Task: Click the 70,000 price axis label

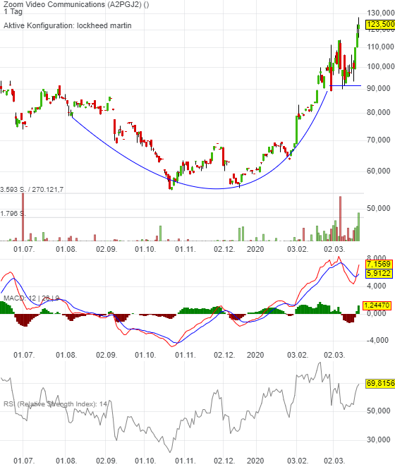Action: click(x=378, y=140)
